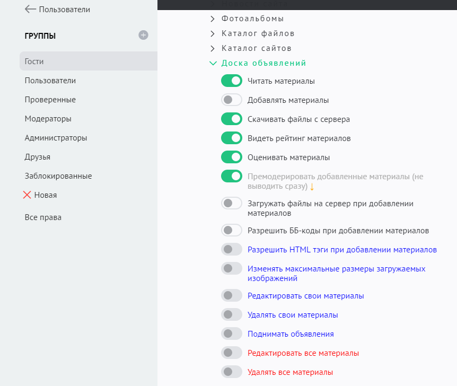Switch off Оценивать материалы toggle
Image resolution: width=457 pixels, height=386 pixels.
231,157
